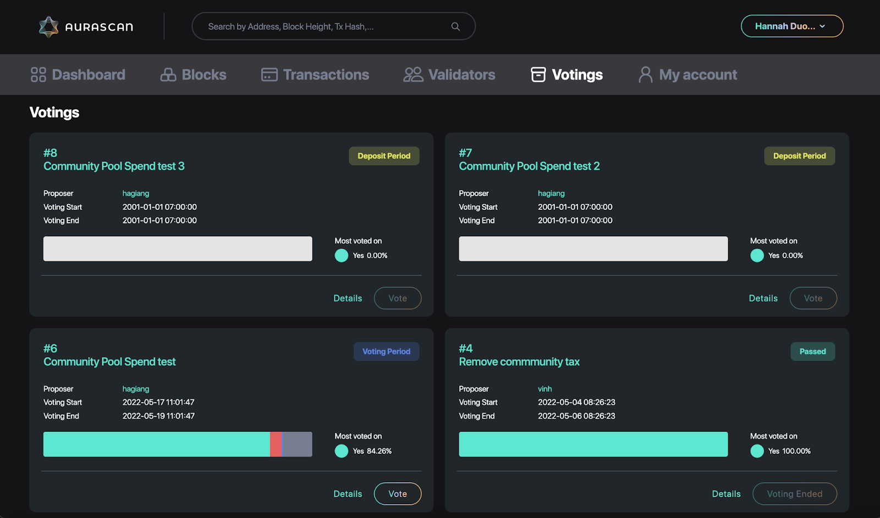The image size is (880, 518).
Task: Click the Yes 100.00% result text
Action: (789, 451)
